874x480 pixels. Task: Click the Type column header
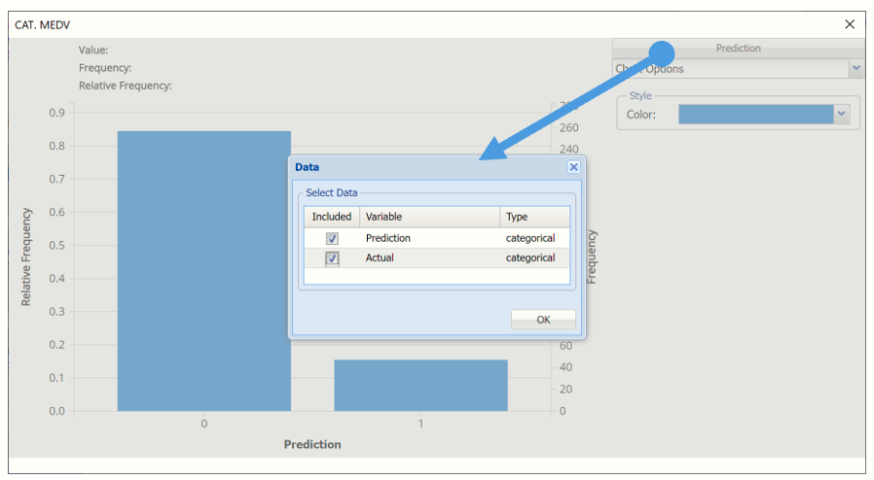[x=534, y=217]
